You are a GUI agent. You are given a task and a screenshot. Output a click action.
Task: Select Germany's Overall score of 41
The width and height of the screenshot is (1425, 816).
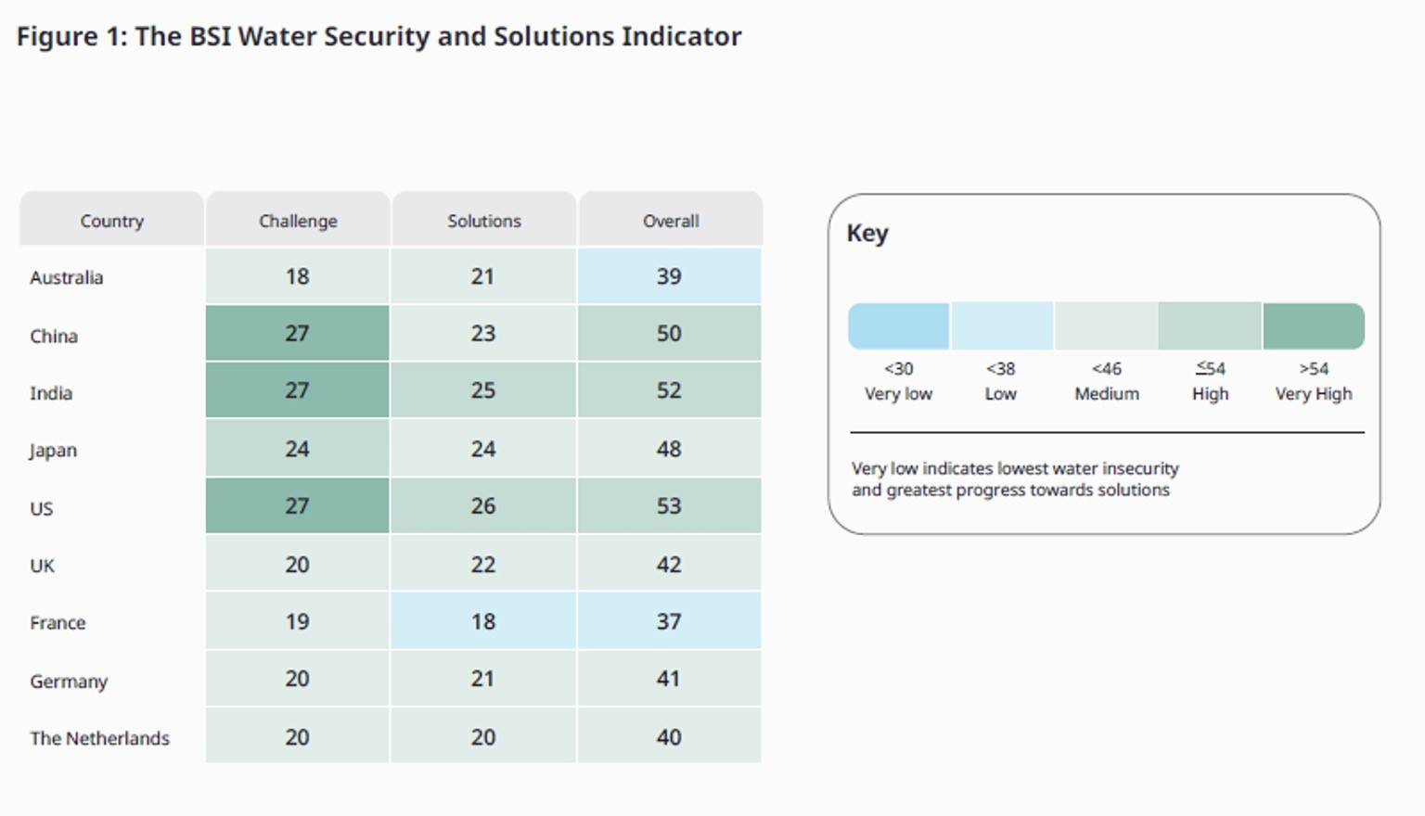669,679
